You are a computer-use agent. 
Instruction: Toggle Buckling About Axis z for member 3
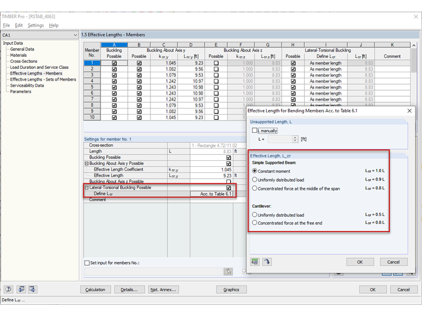(x=216, y=75)
